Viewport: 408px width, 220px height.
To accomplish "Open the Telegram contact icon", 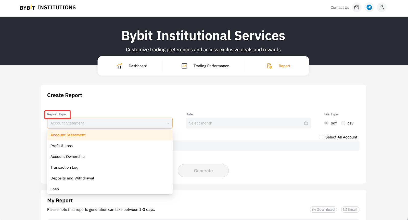I will tap(369, 7).
